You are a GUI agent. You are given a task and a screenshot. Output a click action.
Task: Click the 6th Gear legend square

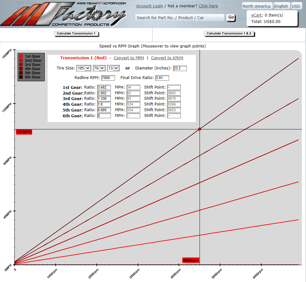tap(21, 77)
